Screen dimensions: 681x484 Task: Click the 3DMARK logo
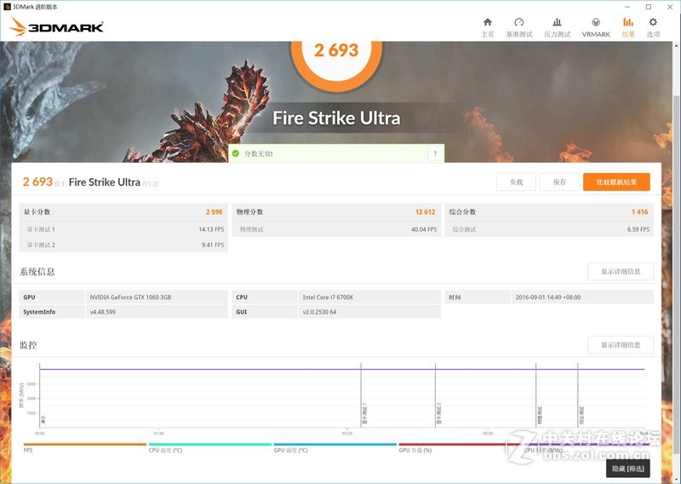tap(56, 27)
